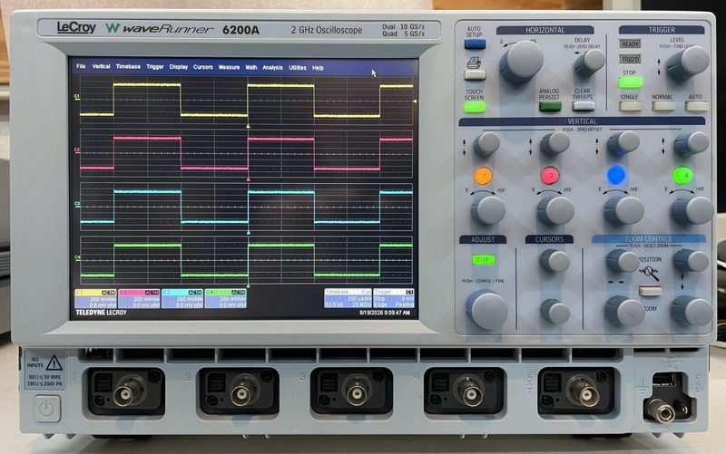Push channel 3 vertical offset knob

(623, 143)
